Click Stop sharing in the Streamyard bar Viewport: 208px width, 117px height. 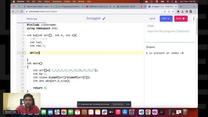118,104
